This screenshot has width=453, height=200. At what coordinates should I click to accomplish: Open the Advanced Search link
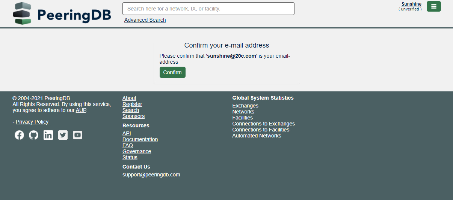coord(145,20)
